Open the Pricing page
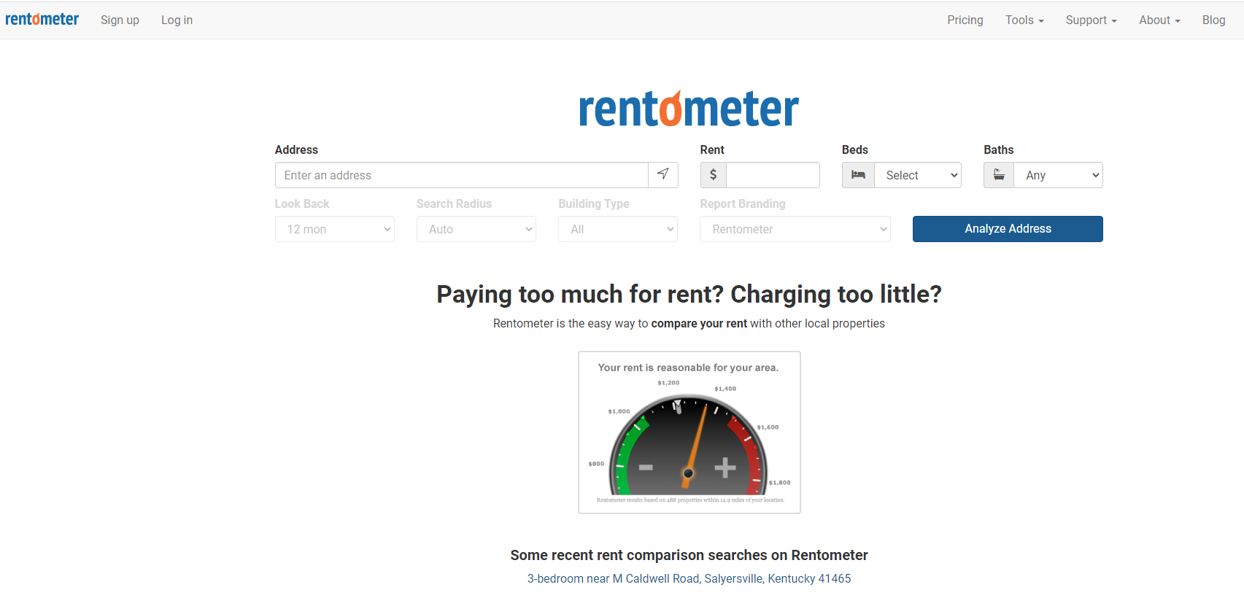The height and width of the screenshot is (598, 1244). click(965, 20)
